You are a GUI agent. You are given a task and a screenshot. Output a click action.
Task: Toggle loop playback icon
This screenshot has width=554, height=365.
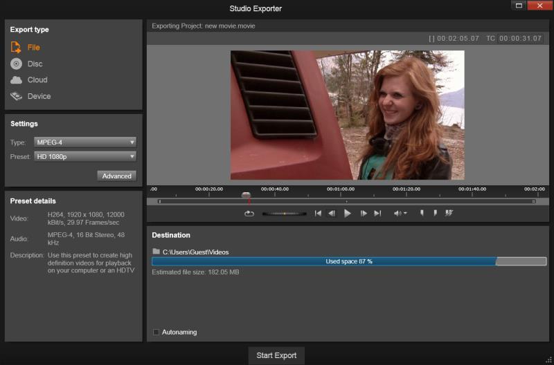[249, 214]
